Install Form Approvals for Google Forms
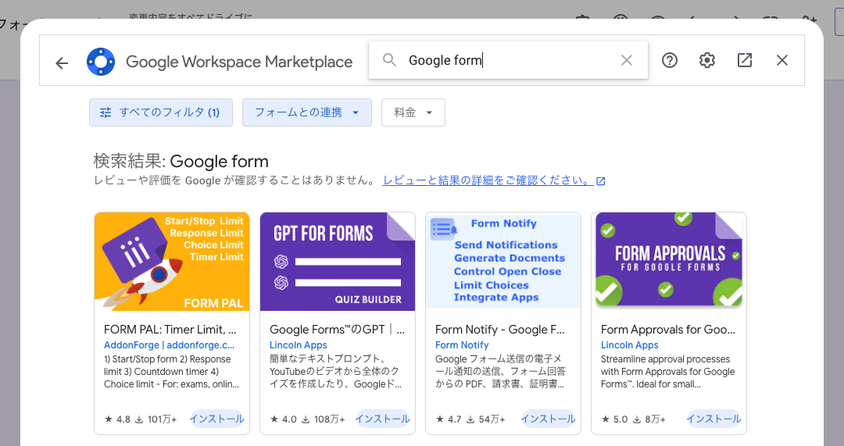Viewport: 844px width, 446px height. (x=713, y=419)
